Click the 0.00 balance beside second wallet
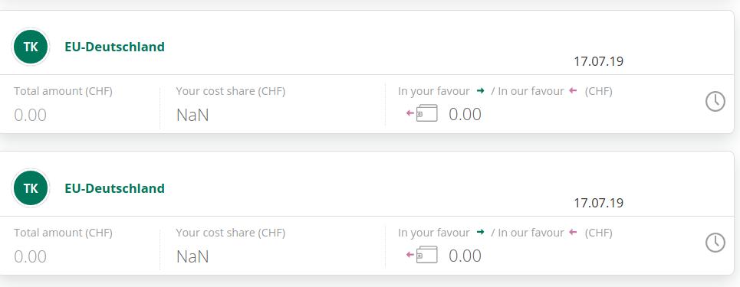This screenshot has height=287, width=740. click(465, 256)
